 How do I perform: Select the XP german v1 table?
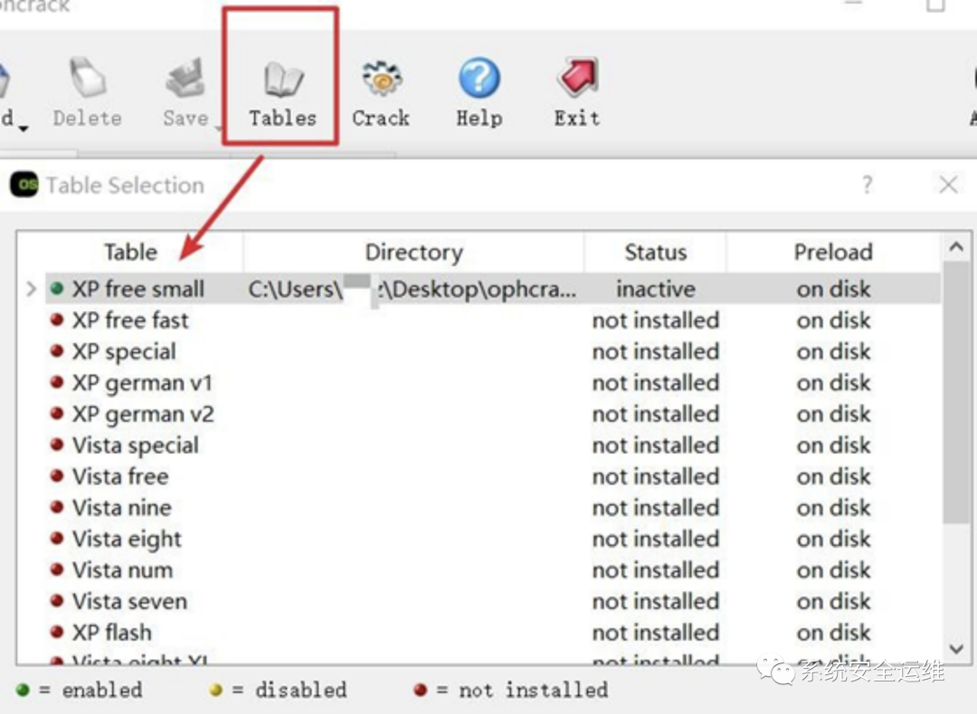pos(142,383)
